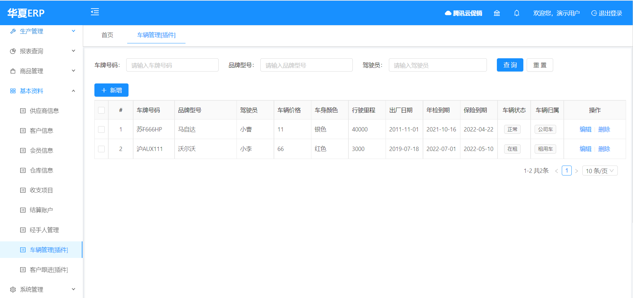The image size is (633, 298).
Task: Expand the 商品管理 menu chevron
Action: click(74, 71)
